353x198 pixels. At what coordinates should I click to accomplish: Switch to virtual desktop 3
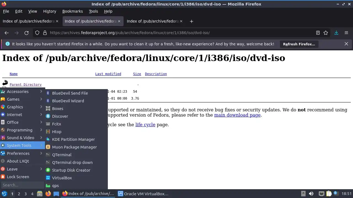coord(25,194)
